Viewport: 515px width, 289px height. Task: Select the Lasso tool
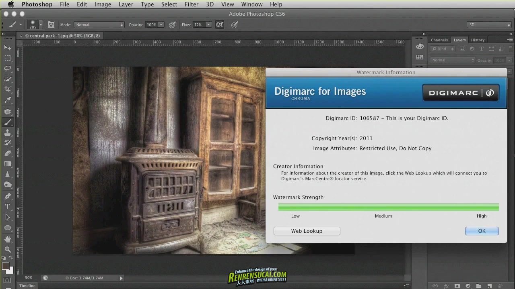pyautogui.click(x=8, y=69)
